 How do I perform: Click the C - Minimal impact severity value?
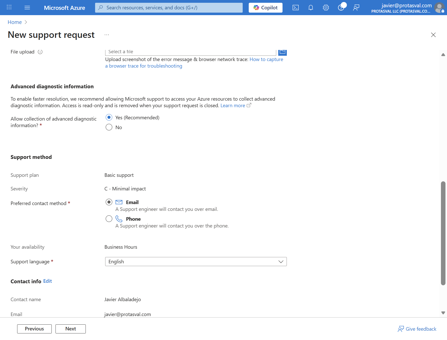click(x=125, y=189)
